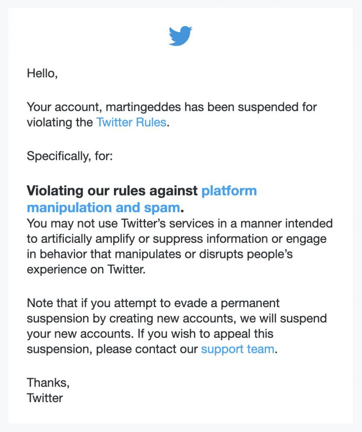Viewport: 362px width, 432px height.
Task: Click the "Specifically, for:" line
Action: 70,156
